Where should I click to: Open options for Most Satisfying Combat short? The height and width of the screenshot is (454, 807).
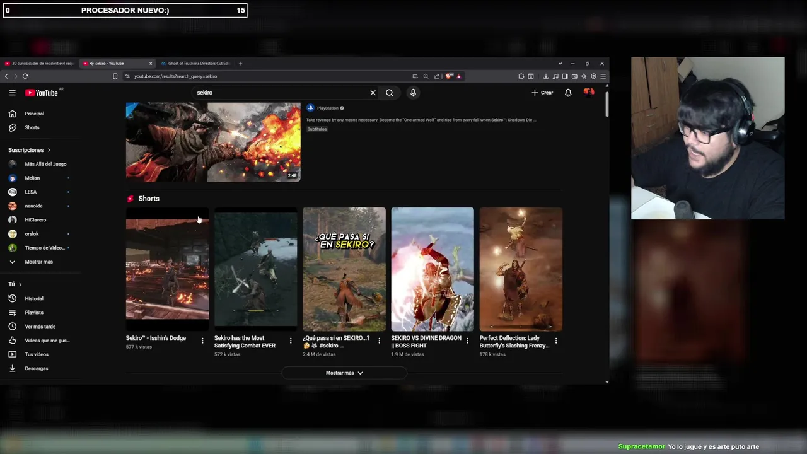tap(291, 340)
